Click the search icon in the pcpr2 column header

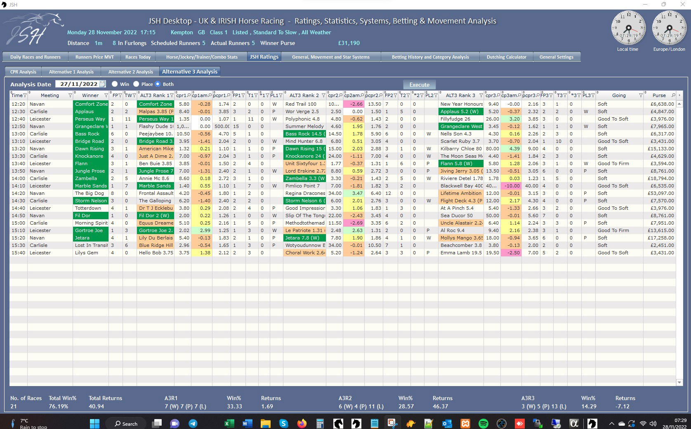[x=381, y=95]
